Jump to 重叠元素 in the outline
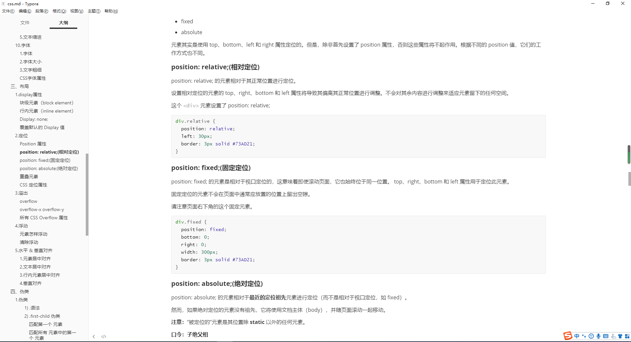Viewport: 631px width, 342px height. (x=29, y=177)
